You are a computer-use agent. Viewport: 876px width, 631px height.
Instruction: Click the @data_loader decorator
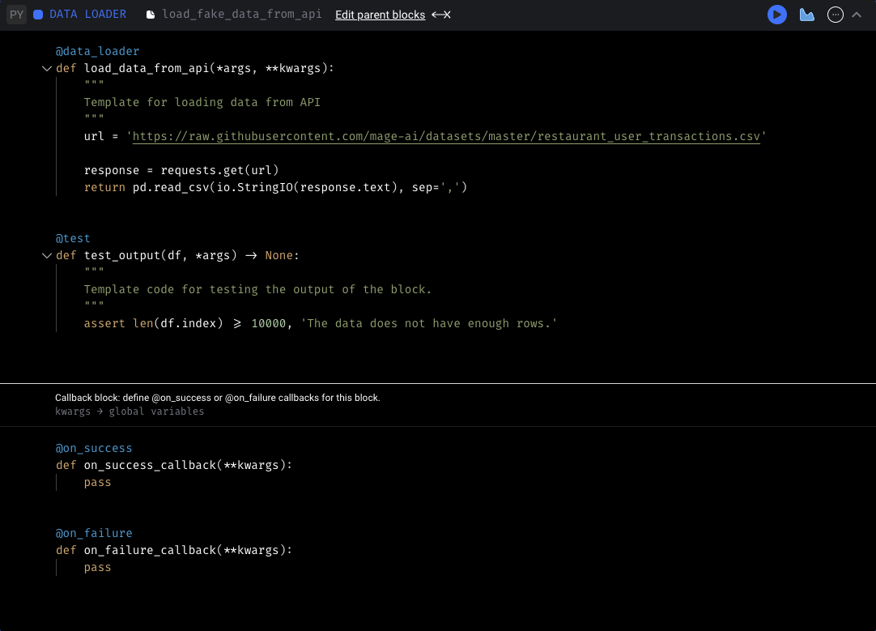point(97,51)
